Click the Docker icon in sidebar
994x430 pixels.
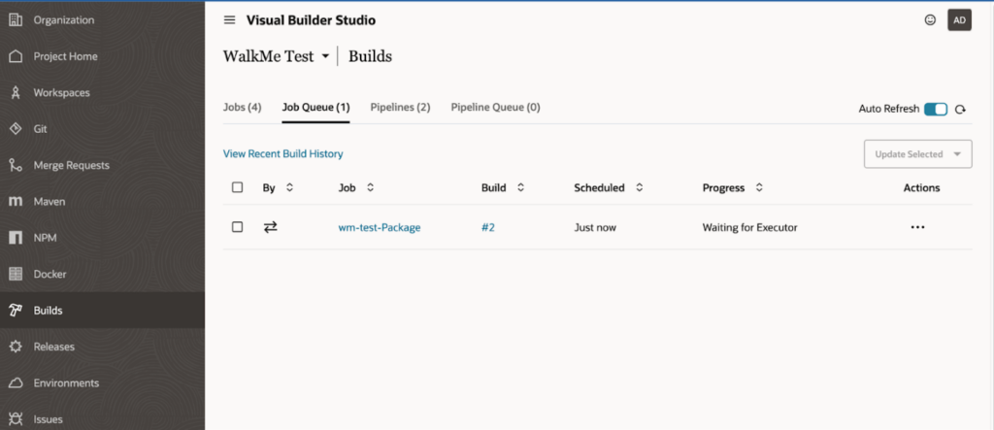(x=16, y=274)
